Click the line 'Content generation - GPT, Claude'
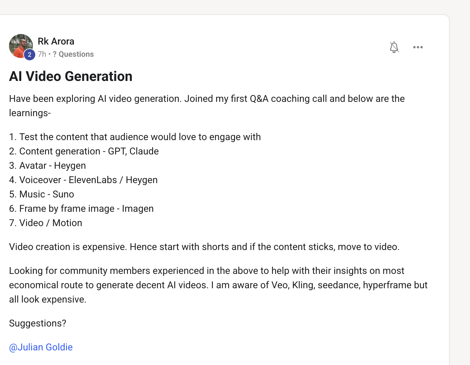 pos(84,151)
